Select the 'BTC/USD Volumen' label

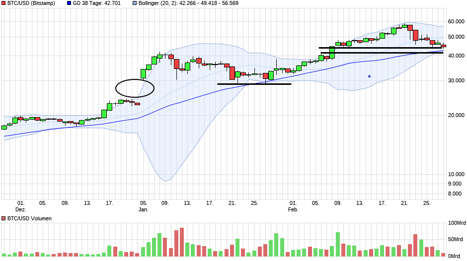tap(29, 218)
